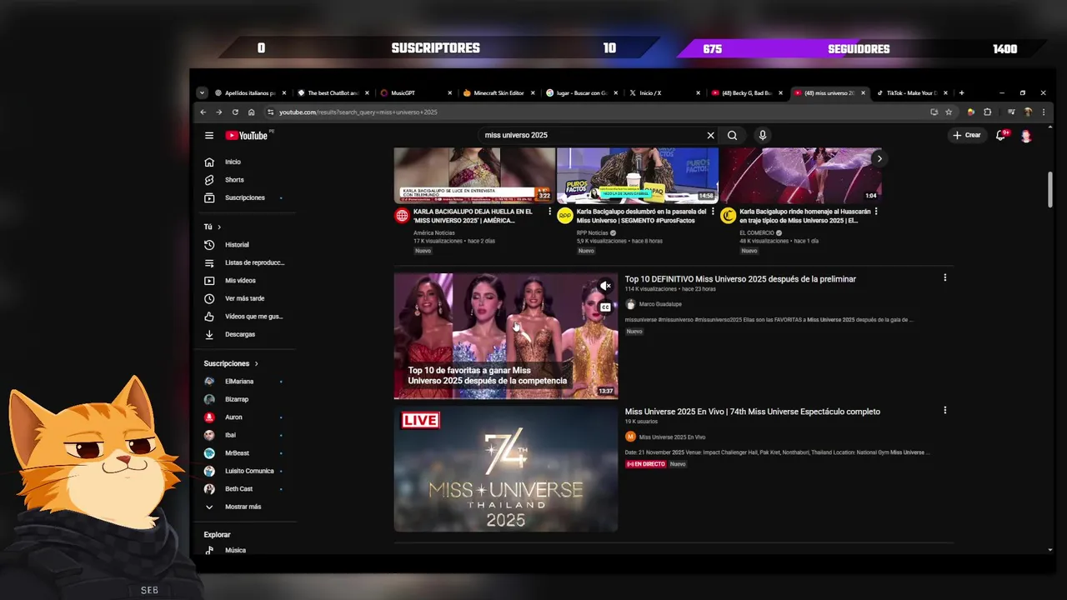This screenshot has height=600, width=1067.
Task: Open options for the Miss Universe live video
Action: (x=944, y=410)
